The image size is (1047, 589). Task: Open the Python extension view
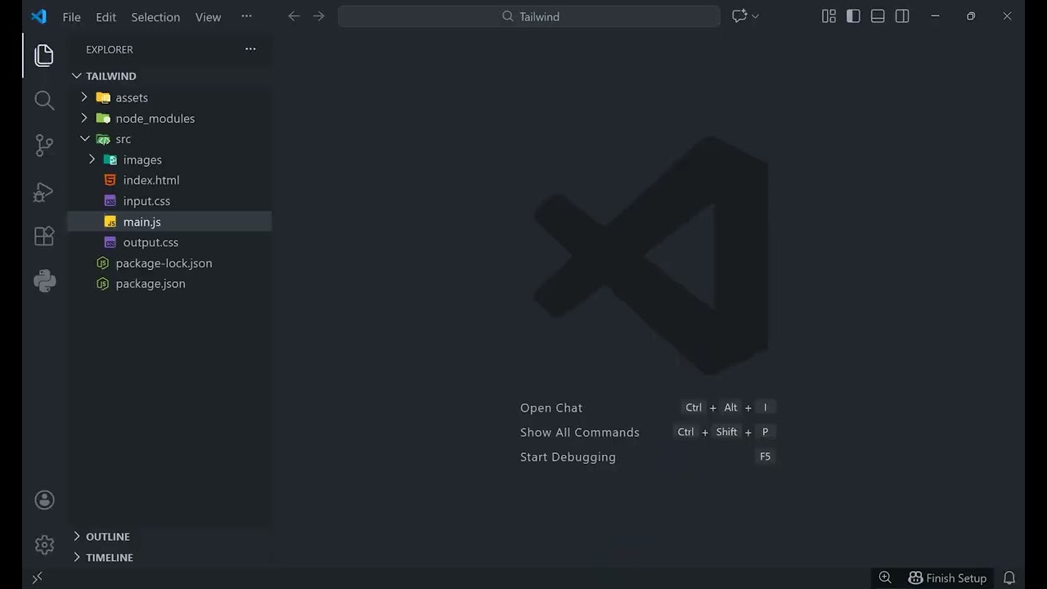pyautogui.click(x=44, y=281)
